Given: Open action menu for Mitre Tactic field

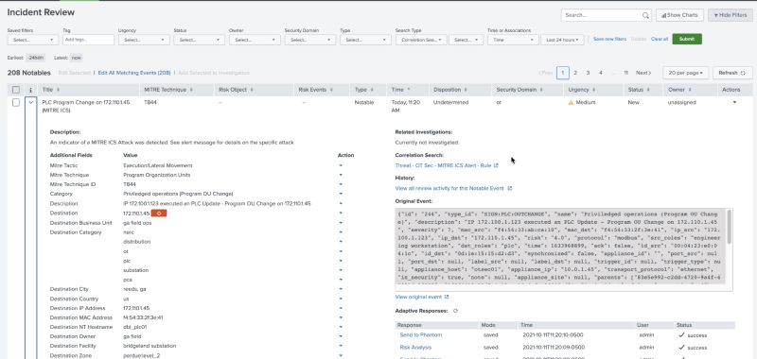Looking at the screenshot, I should pos(341,165).
